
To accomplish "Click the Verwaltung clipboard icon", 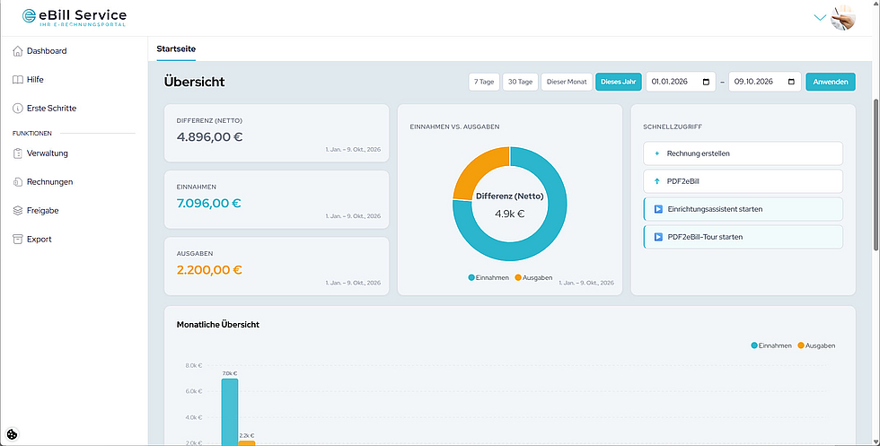I will 18,153.
